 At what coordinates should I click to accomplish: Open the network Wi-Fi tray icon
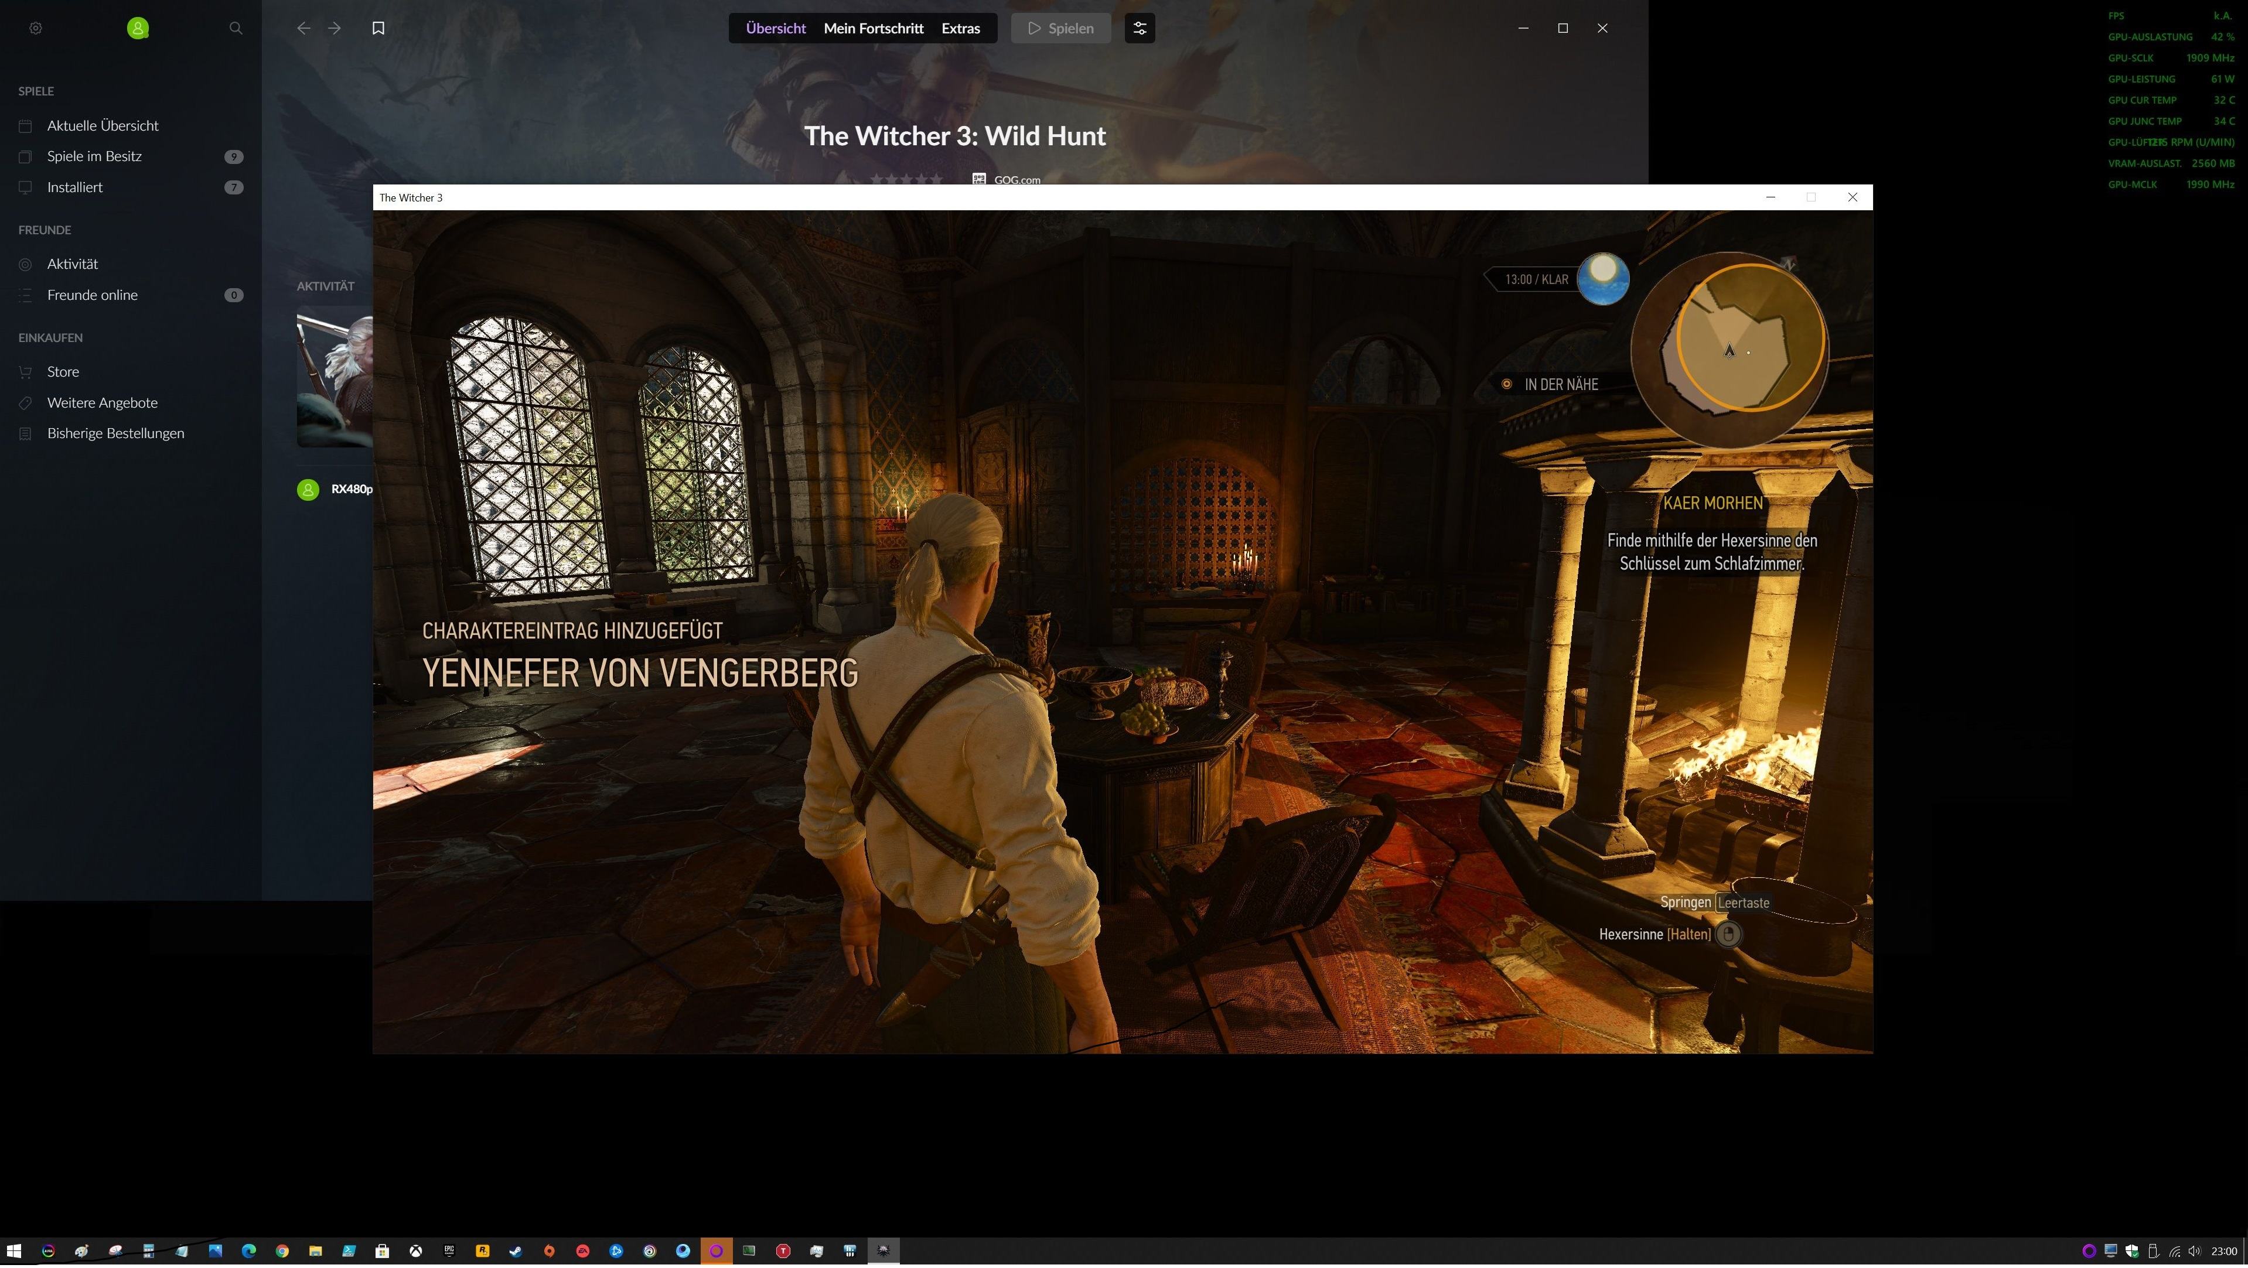click(2174, 1252)
